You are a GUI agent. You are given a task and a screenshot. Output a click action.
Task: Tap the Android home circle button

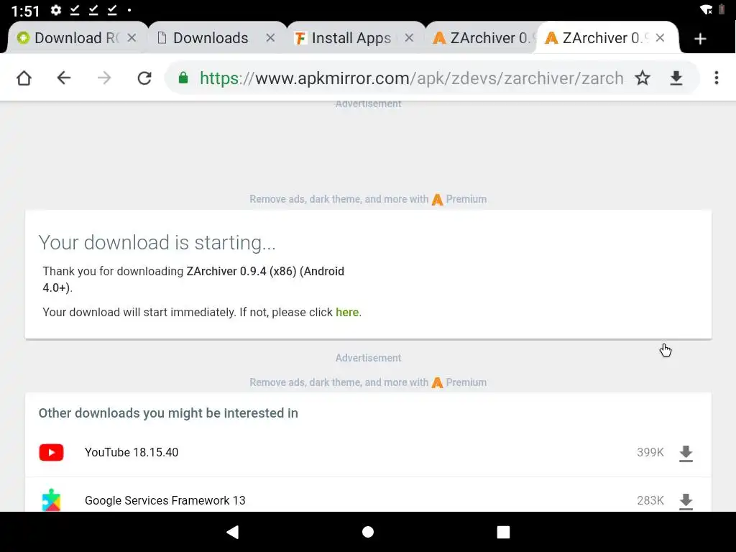click(x=368, y=532)
